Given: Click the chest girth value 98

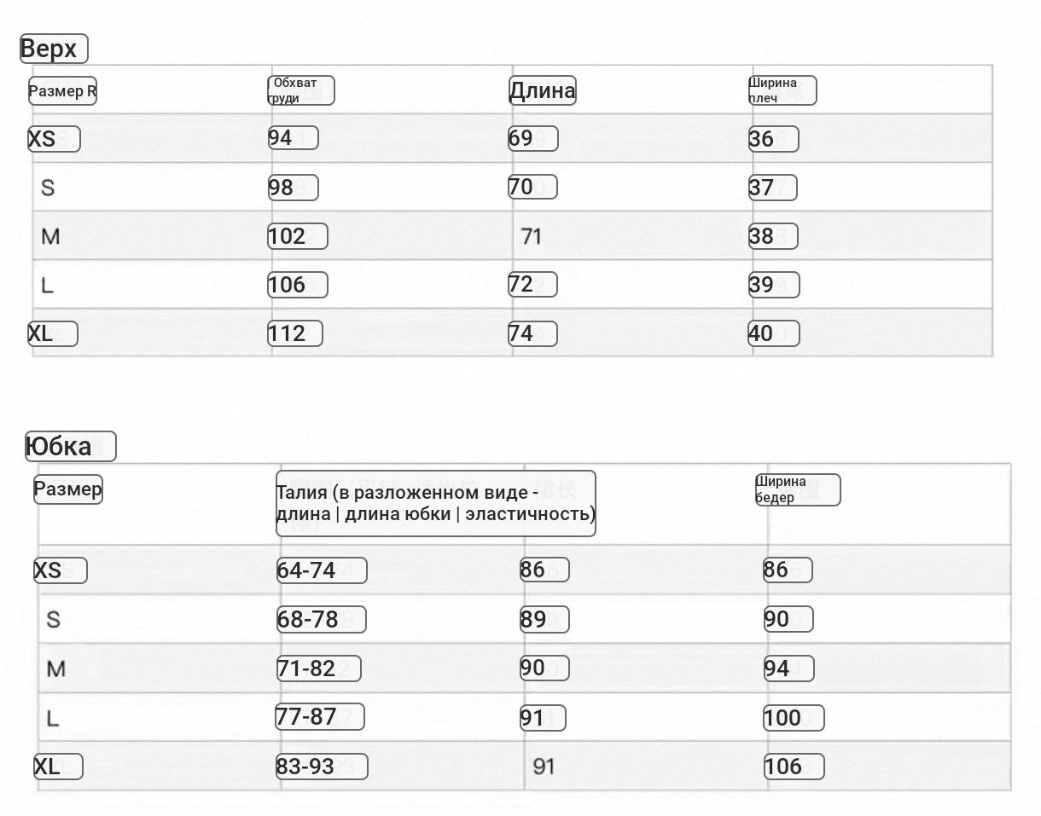Looking at the screenshot, I should [293, 188].
